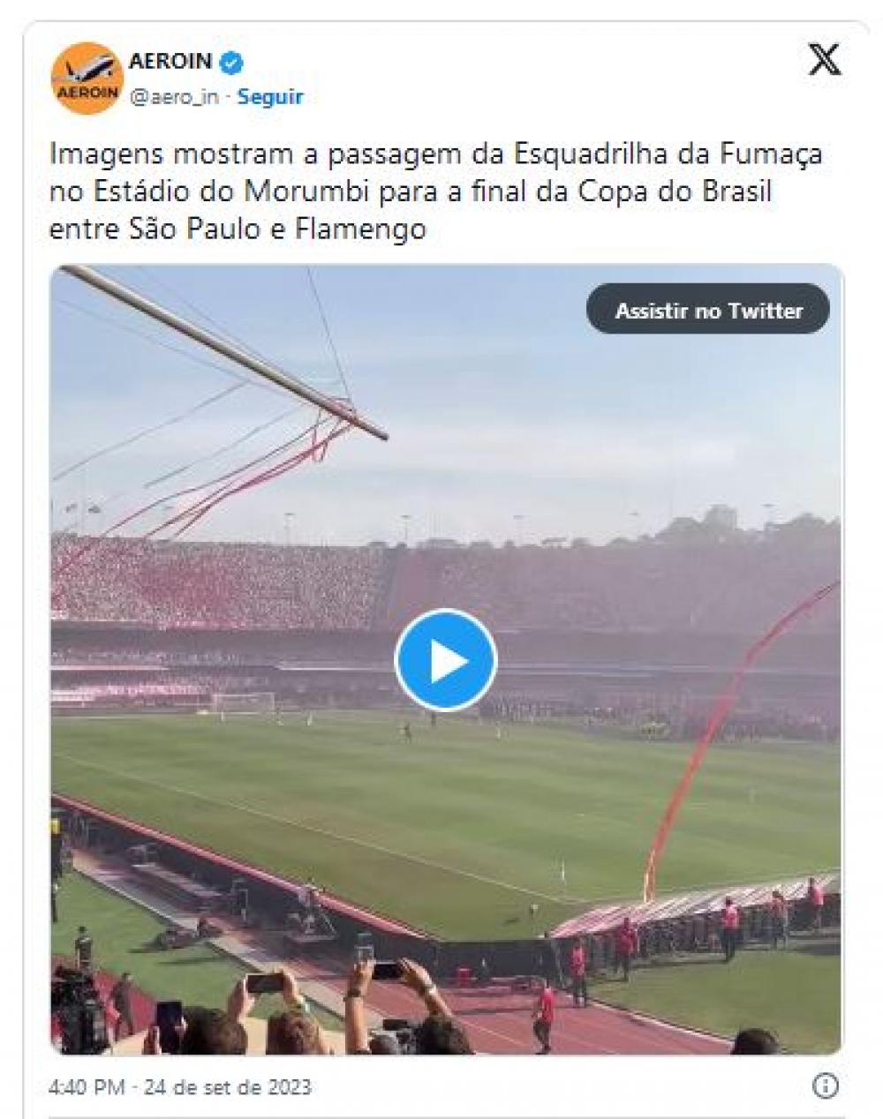The height and width of the screenshot is (1119, 883).
Task: Click the AEROIN display name
Action: point(170,61)
